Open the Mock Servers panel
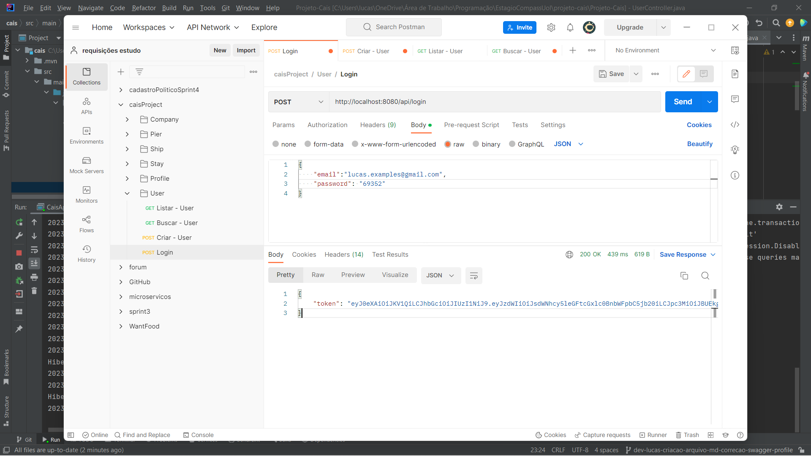Image resolution: width=811 pixels, height=456 pixels. point(86,165)
